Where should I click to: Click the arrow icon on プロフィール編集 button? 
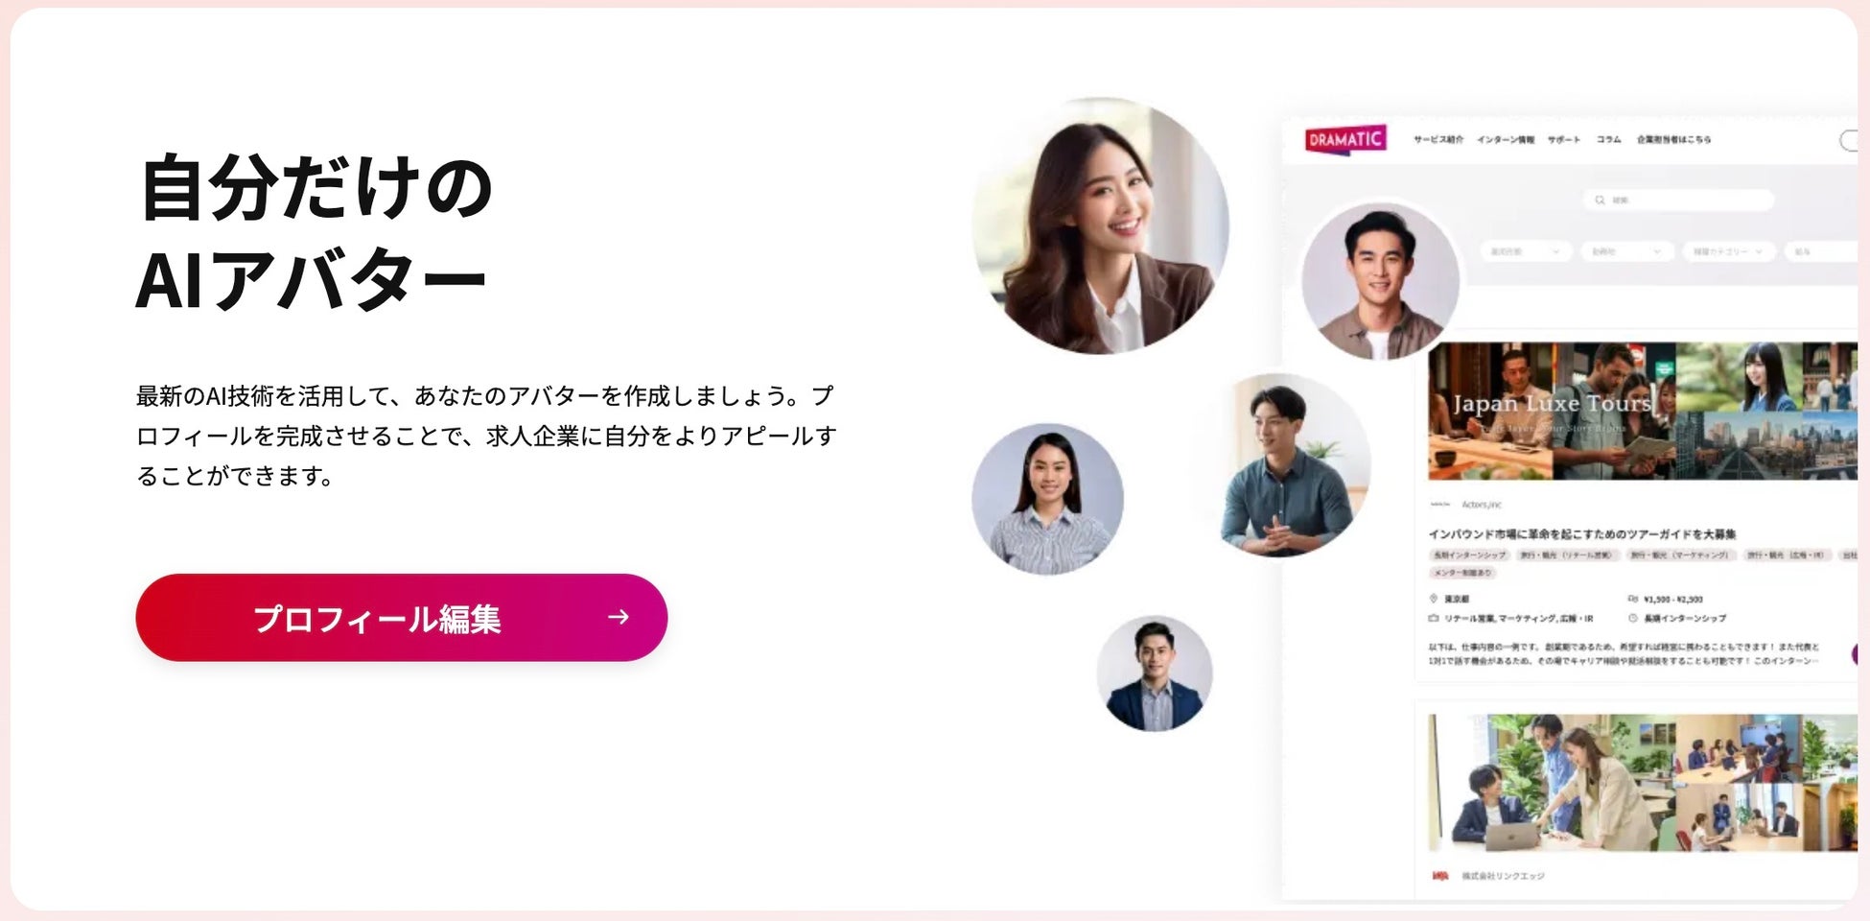619,618
